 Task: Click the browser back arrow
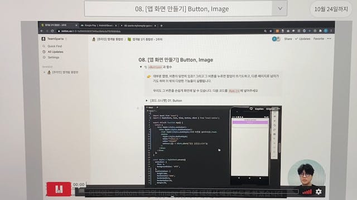pyautogui.click(x=42, y=31)
